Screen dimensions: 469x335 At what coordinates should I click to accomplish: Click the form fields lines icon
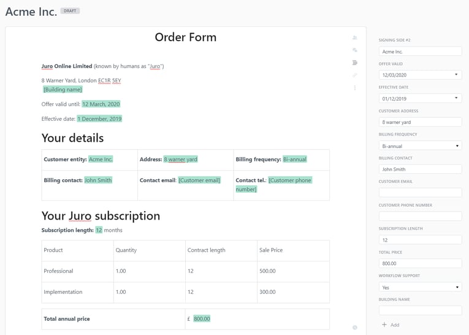tap(355, 63)
